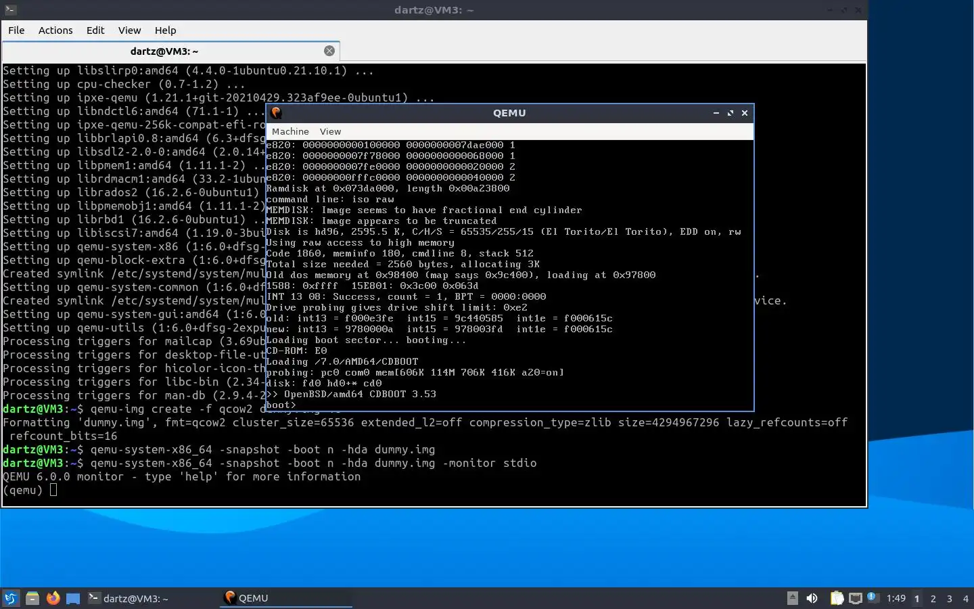Viewport: 974px width, 609px height.
Task: Launch Firefox from the taskbar
Action: pos(53,598)
